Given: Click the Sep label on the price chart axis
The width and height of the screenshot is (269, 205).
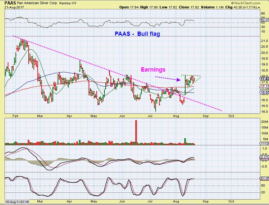Looking at the screenshot, I should 206,116.
